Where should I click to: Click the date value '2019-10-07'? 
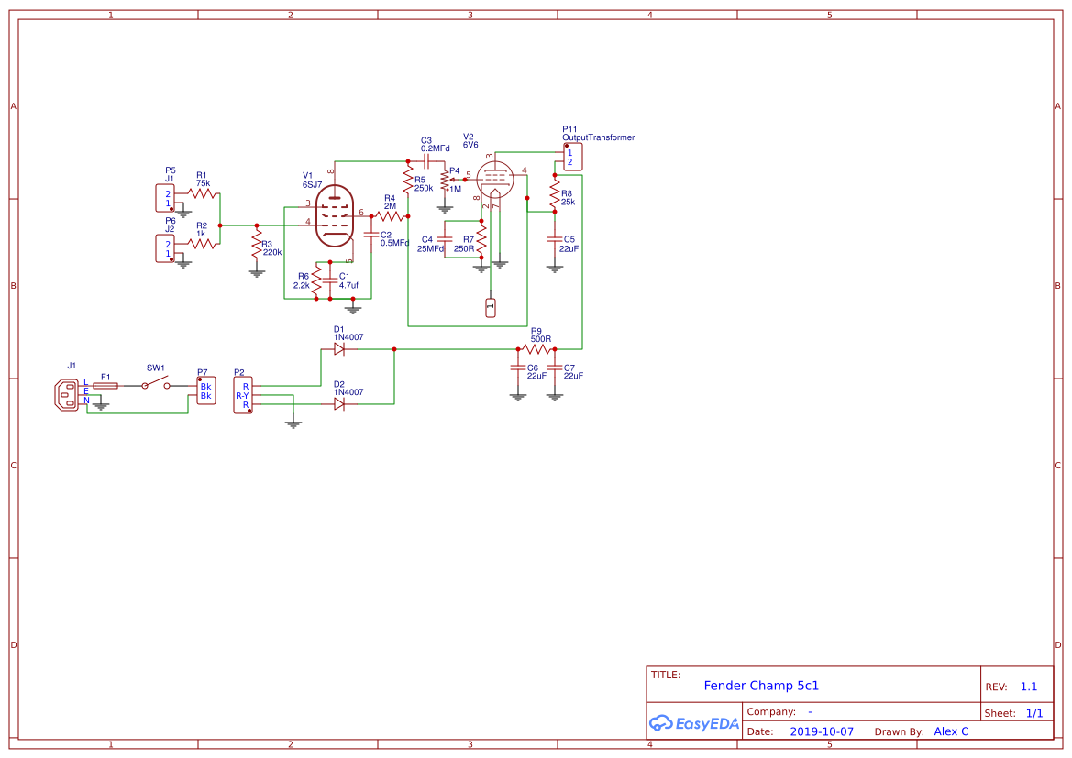pos(822,731)
